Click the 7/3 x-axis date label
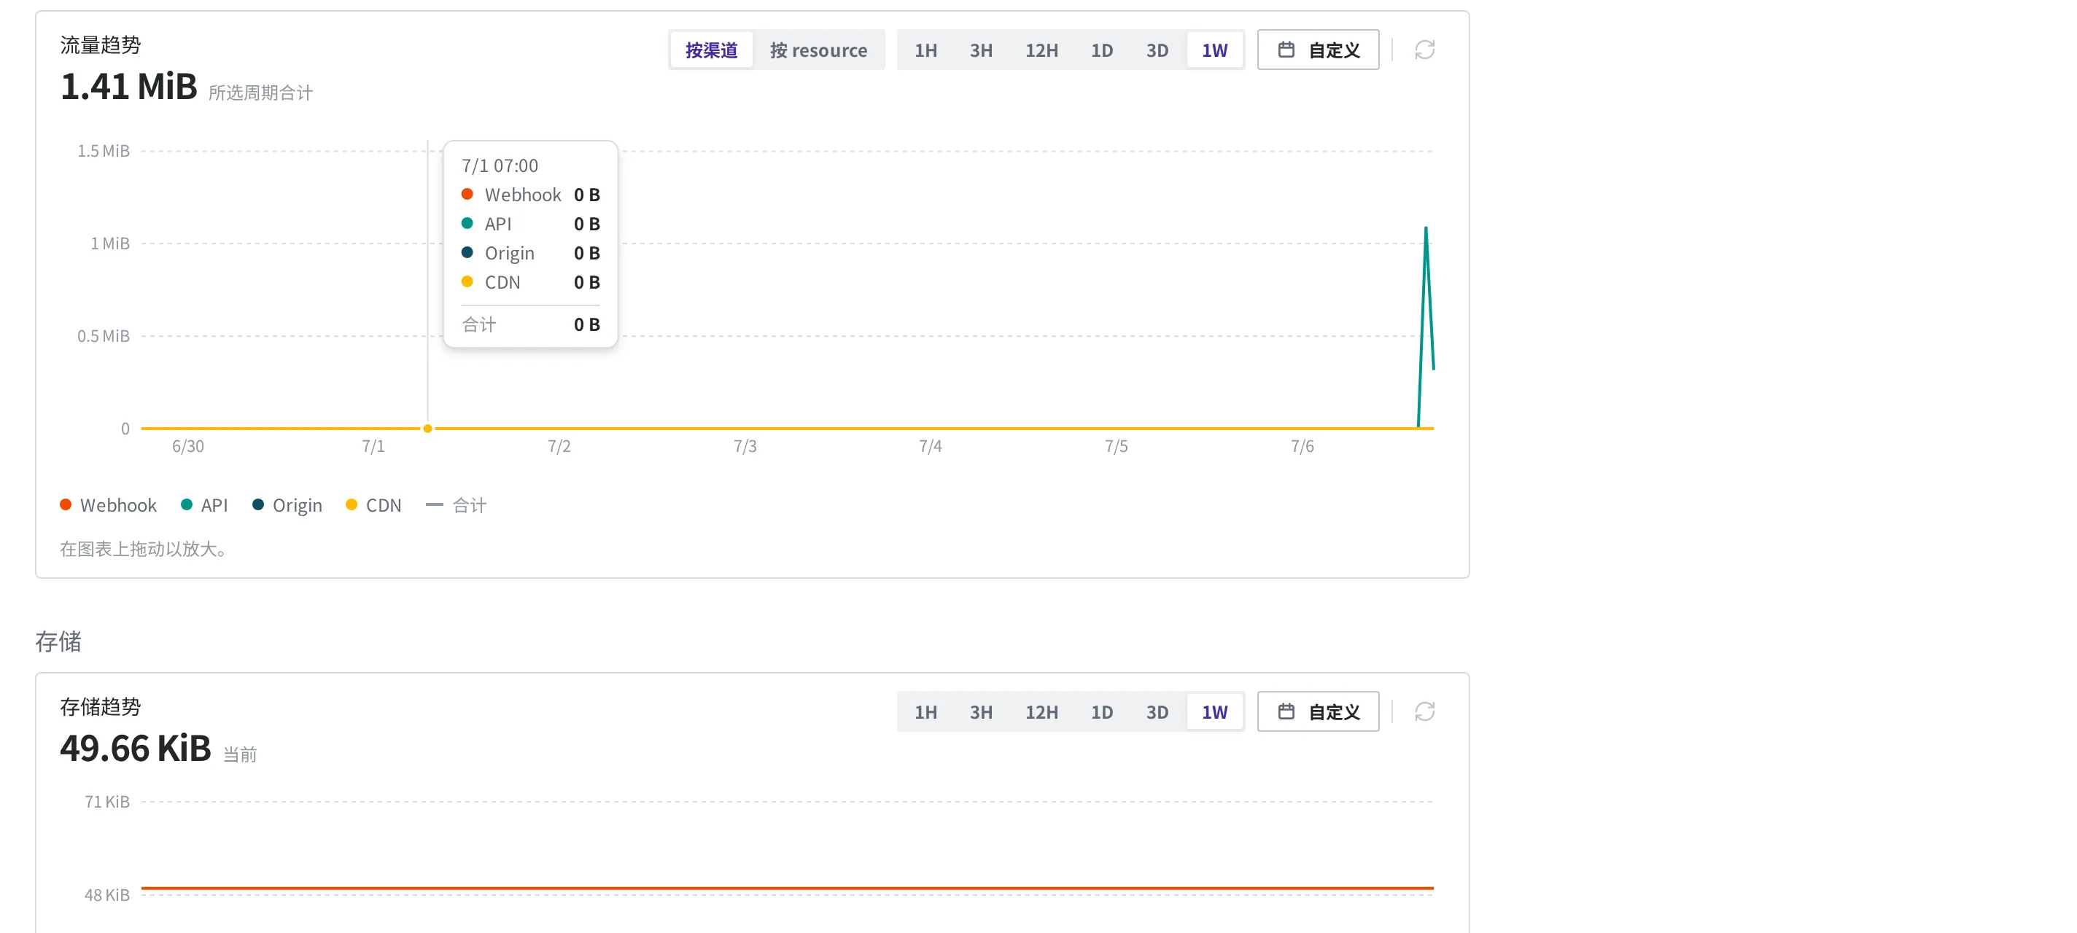The height and width of the screenshot is (933, 2077). tap(745, 446)
